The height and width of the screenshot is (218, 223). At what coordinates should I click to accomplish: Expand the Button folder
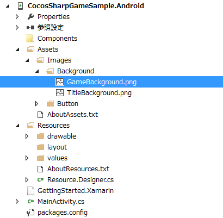click(37, 104)
